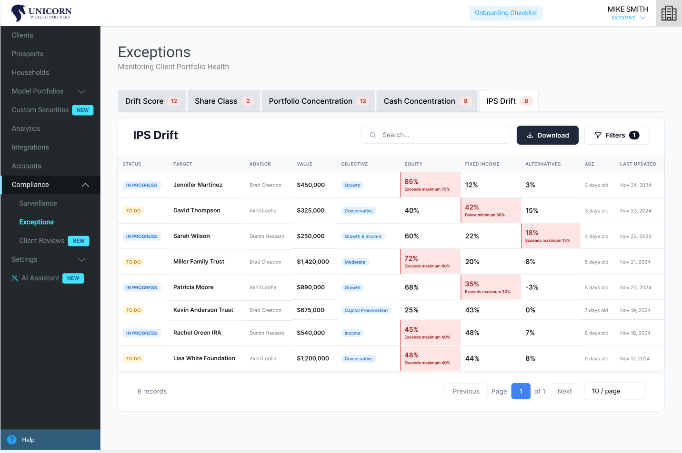682x453 pixels.
Task: Click the Filters count badge
Action: (634, 135)
